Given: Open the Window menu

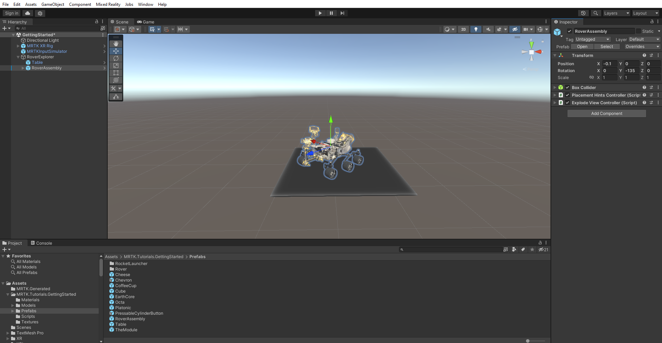Looking at the screenshot, I should [146, 4].
